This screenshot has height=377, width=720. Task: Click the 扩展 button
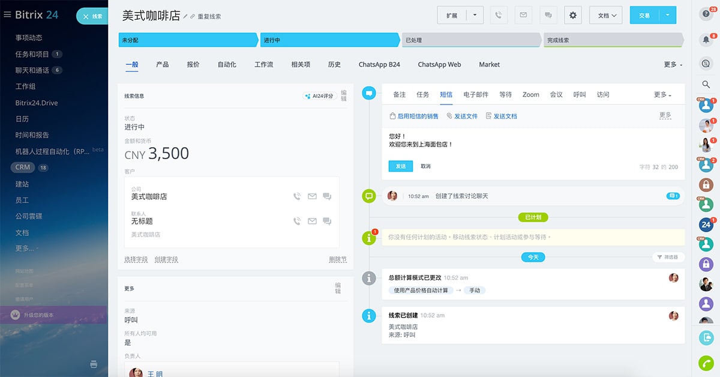[452, 15]
